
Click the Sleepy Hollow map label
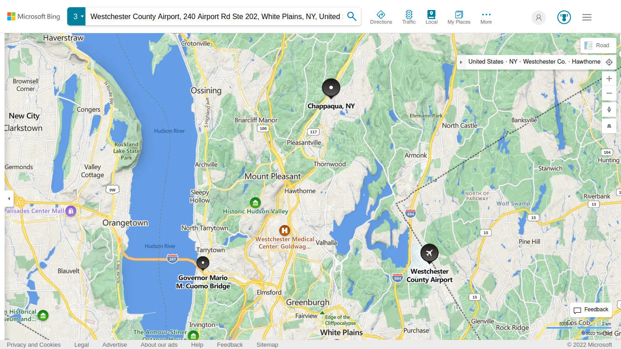pos(200,196)
